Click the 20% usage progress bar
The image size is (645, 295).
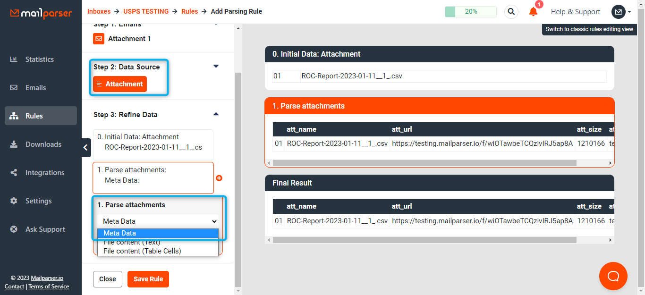coord(471,12)
